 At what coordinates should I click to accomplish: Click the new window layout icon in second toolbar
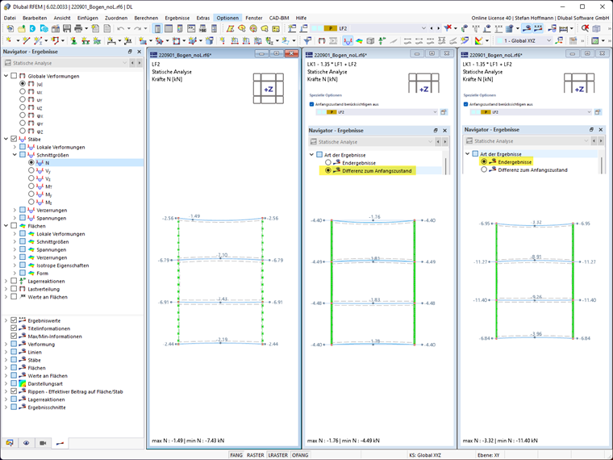[594, 40]
